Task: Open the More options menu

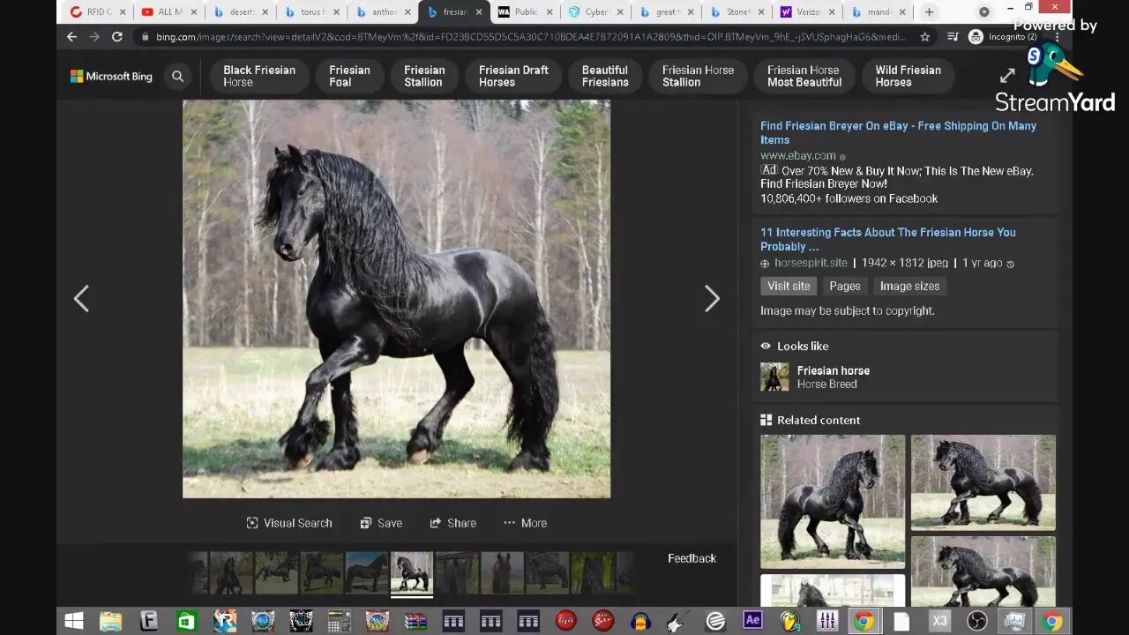Action: point(525,523)
